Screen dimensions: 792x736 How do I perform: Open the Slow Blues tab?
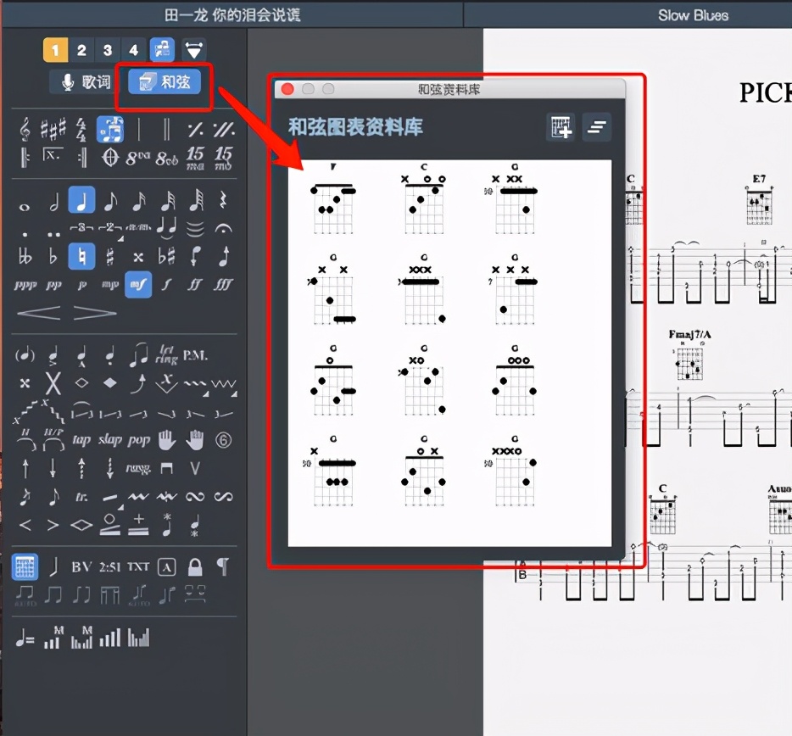pyautogui.click(x=693, y=15)
